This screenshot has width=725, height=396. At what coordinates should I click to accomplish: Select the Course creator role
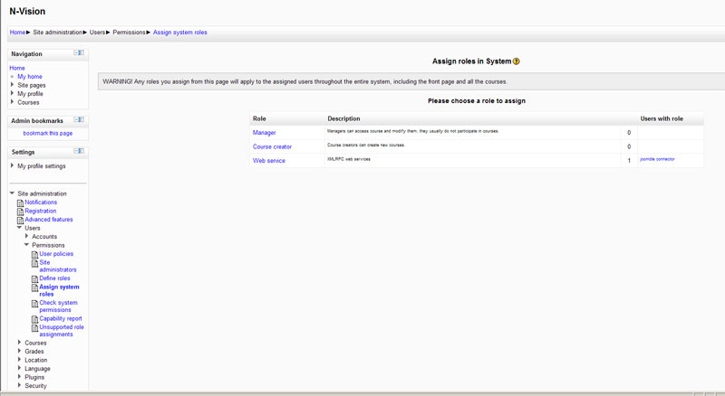272,146
